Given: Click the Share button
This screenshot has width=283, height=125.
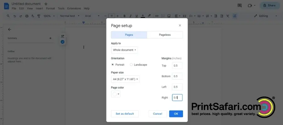Looking at the screenshot, I should tap(270, 6).
